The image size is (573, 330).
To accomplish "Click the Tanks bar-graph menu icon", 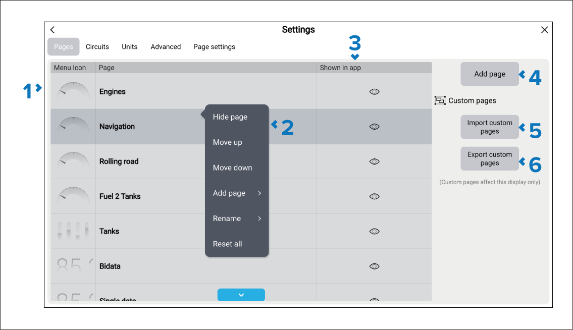I will coord(73,231).
